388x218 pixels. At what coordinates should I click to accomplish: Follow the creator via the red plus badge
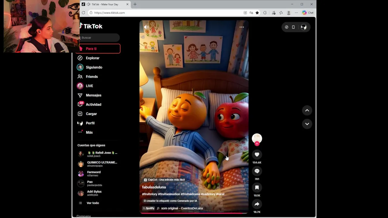[257, 144]
